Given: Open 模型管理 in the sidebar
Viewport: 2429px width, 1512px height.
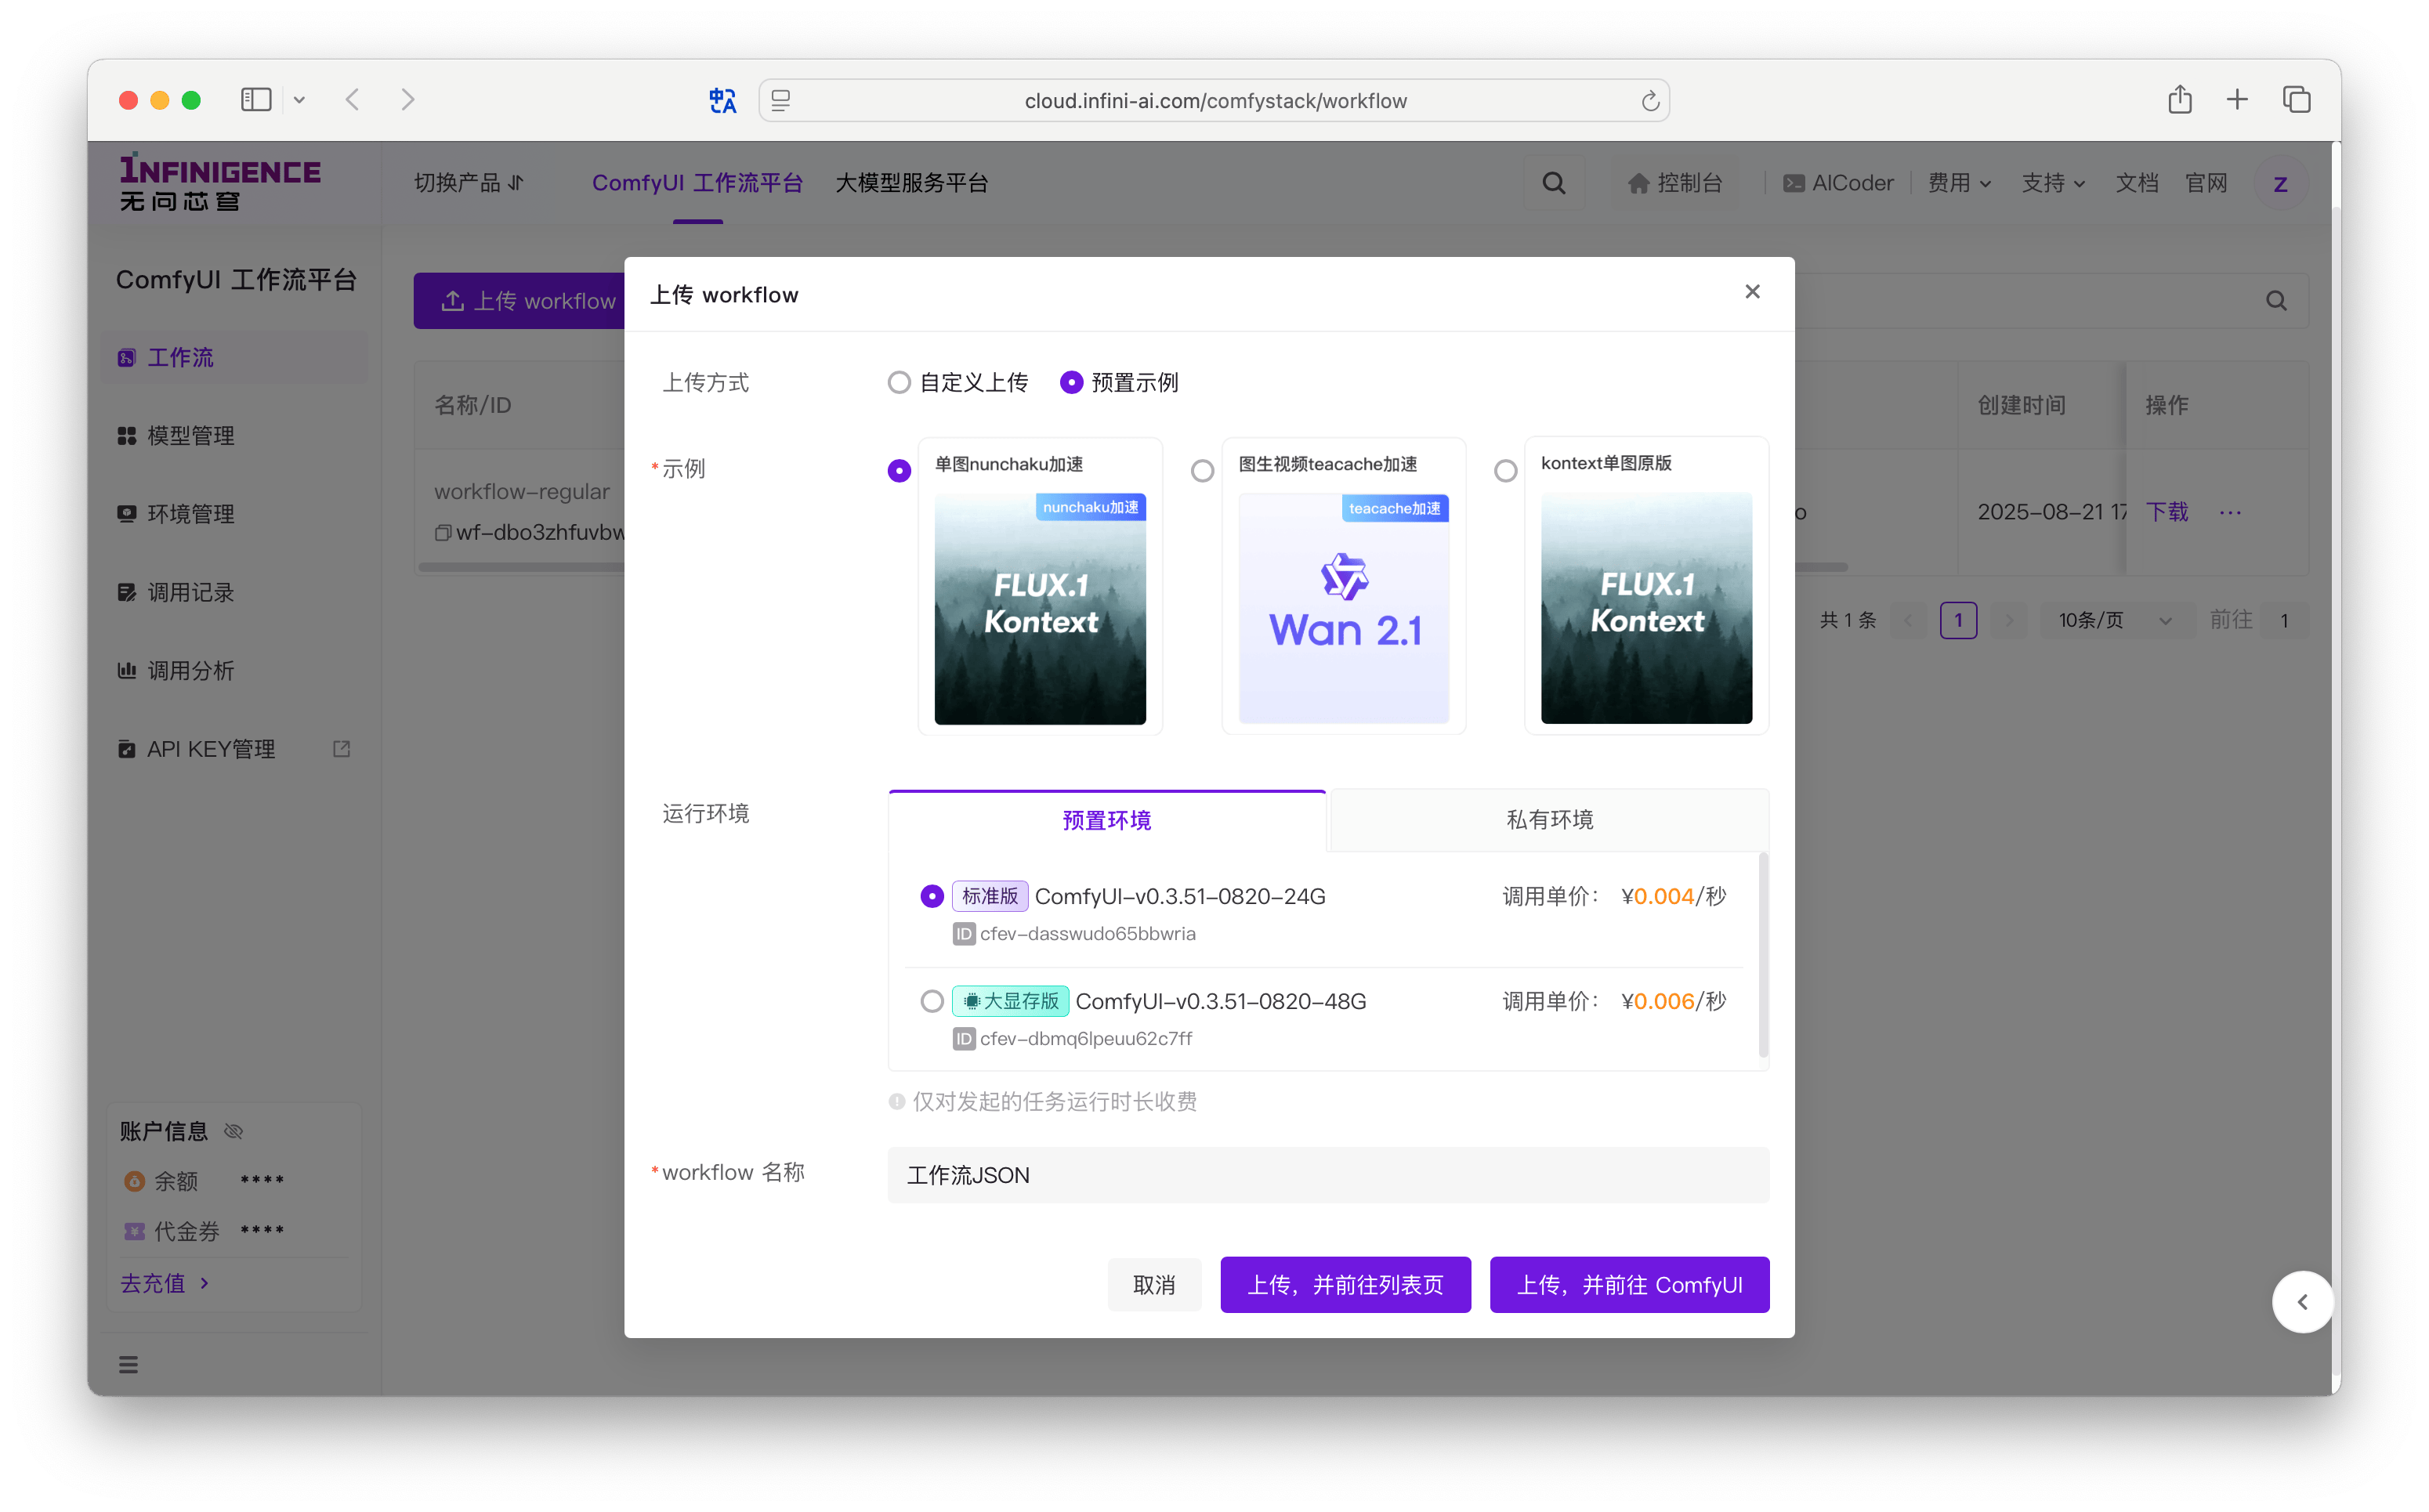Looking at the screenshot, I should [234, 436].
